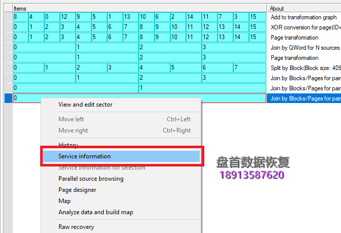341x233 pixels.
Task: Open Page designer from the context menu
Action: pyautogui.click(x=77, y=190)
